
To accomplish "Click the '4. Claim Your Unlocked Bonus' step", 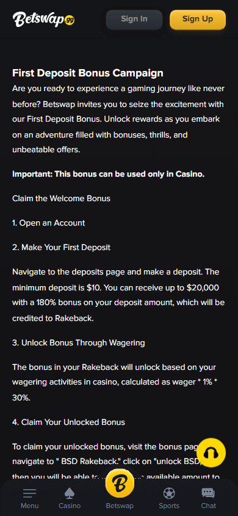I will pyautogui.click(x=68, y=422).
